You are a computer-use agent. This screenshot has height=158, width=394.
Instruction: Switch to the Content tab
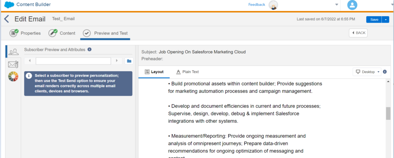click(62, 33)
